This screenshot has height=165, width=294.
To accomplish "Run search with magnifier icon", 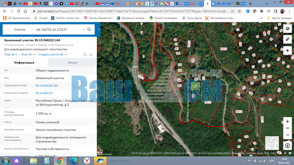I will tap(89, 30).
